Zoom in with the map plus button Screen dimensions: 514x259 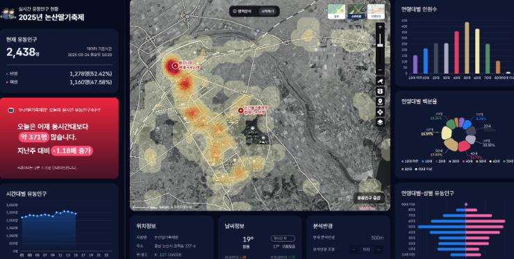380,27
